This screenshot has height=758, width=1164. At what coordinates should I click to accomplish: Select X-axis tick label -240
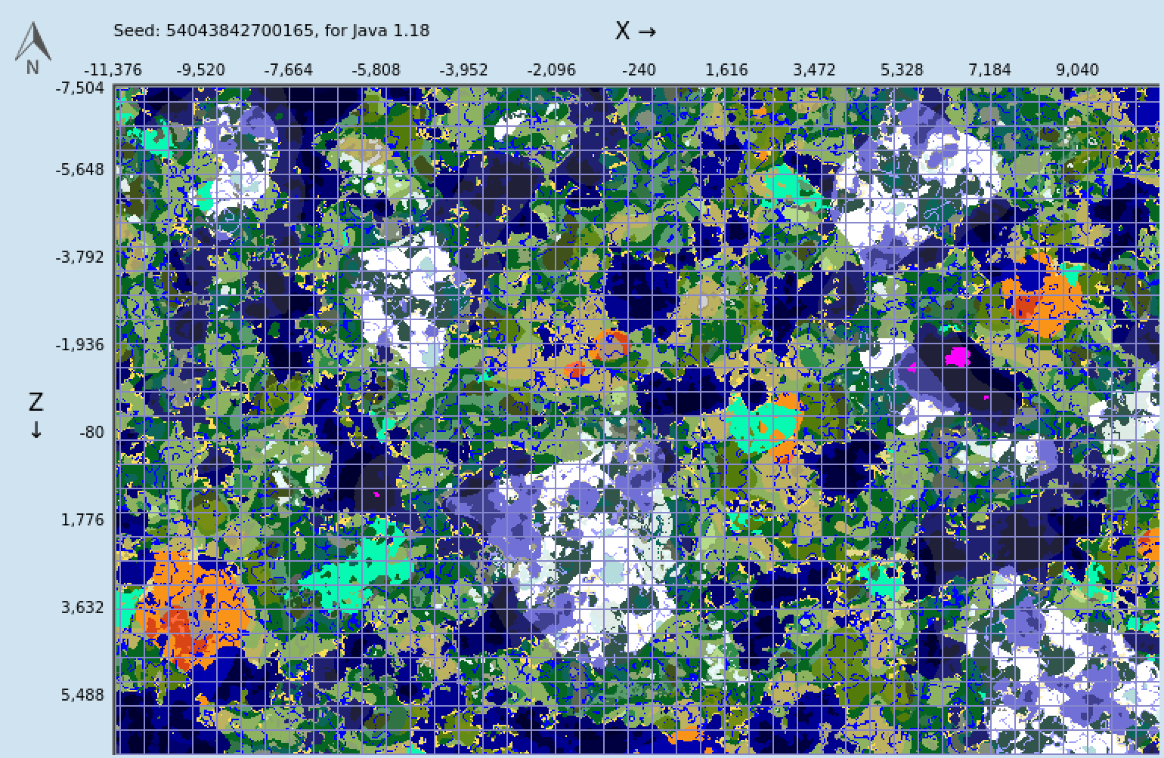[x=639, y=70]
